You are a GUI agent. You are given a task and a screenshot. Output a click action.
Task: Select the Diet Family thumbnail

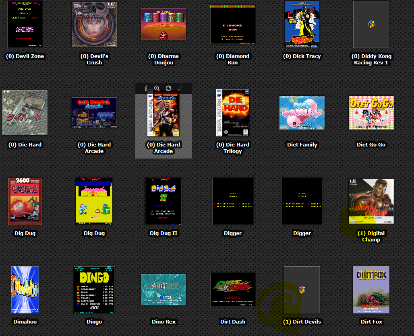coord(302,113)
